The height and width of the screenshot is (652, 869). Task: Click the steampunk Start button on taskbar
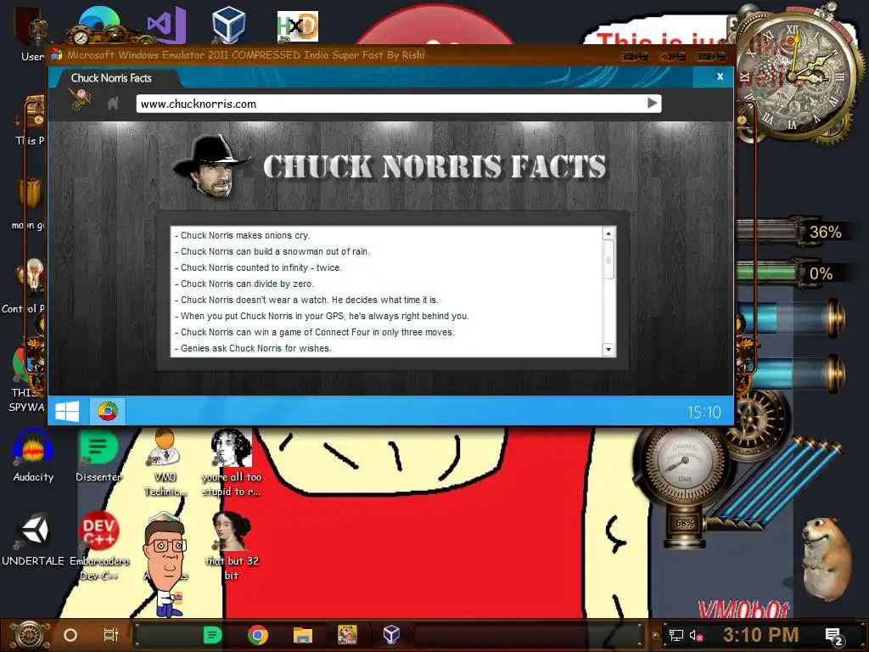[x=29, y=635]
